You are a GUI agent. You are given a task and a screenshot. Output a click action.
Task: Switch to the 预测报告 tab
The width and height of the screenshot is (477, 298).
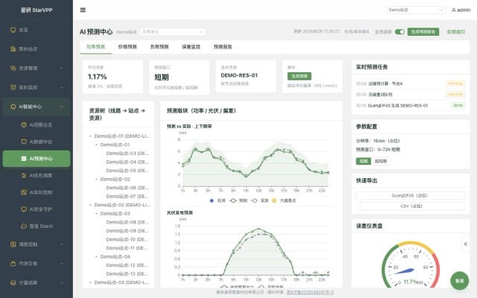pos(223,47)
